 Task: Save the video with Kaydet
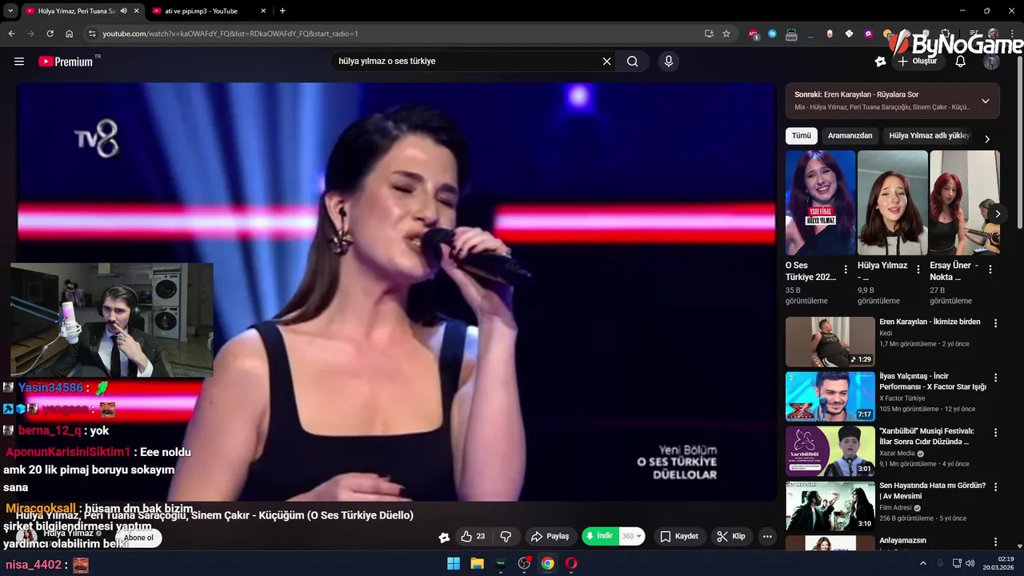tap(679, 536)
